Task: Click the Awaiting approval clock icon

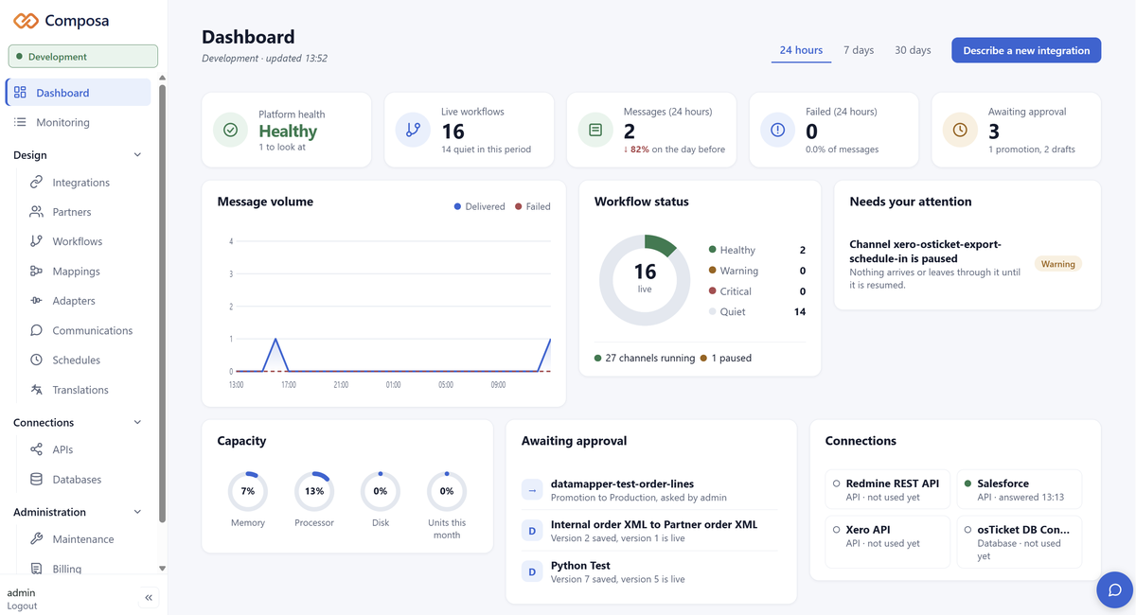Action: pos(960,130)
